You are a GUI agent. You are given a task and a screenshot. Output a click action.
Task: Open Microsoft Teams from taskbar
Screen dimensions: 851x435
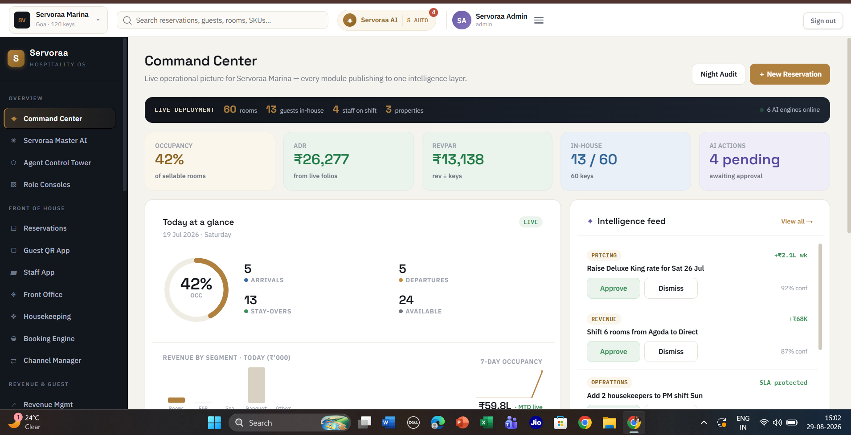[511, 423]
